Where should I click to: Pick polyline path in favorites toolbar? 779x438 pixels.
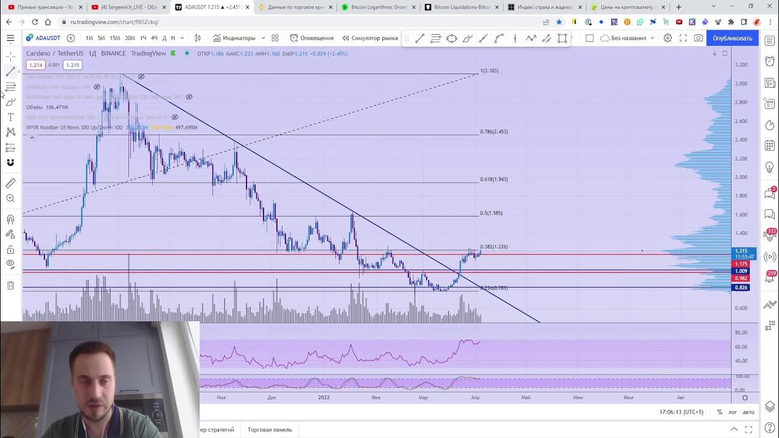tap(531, 38)
